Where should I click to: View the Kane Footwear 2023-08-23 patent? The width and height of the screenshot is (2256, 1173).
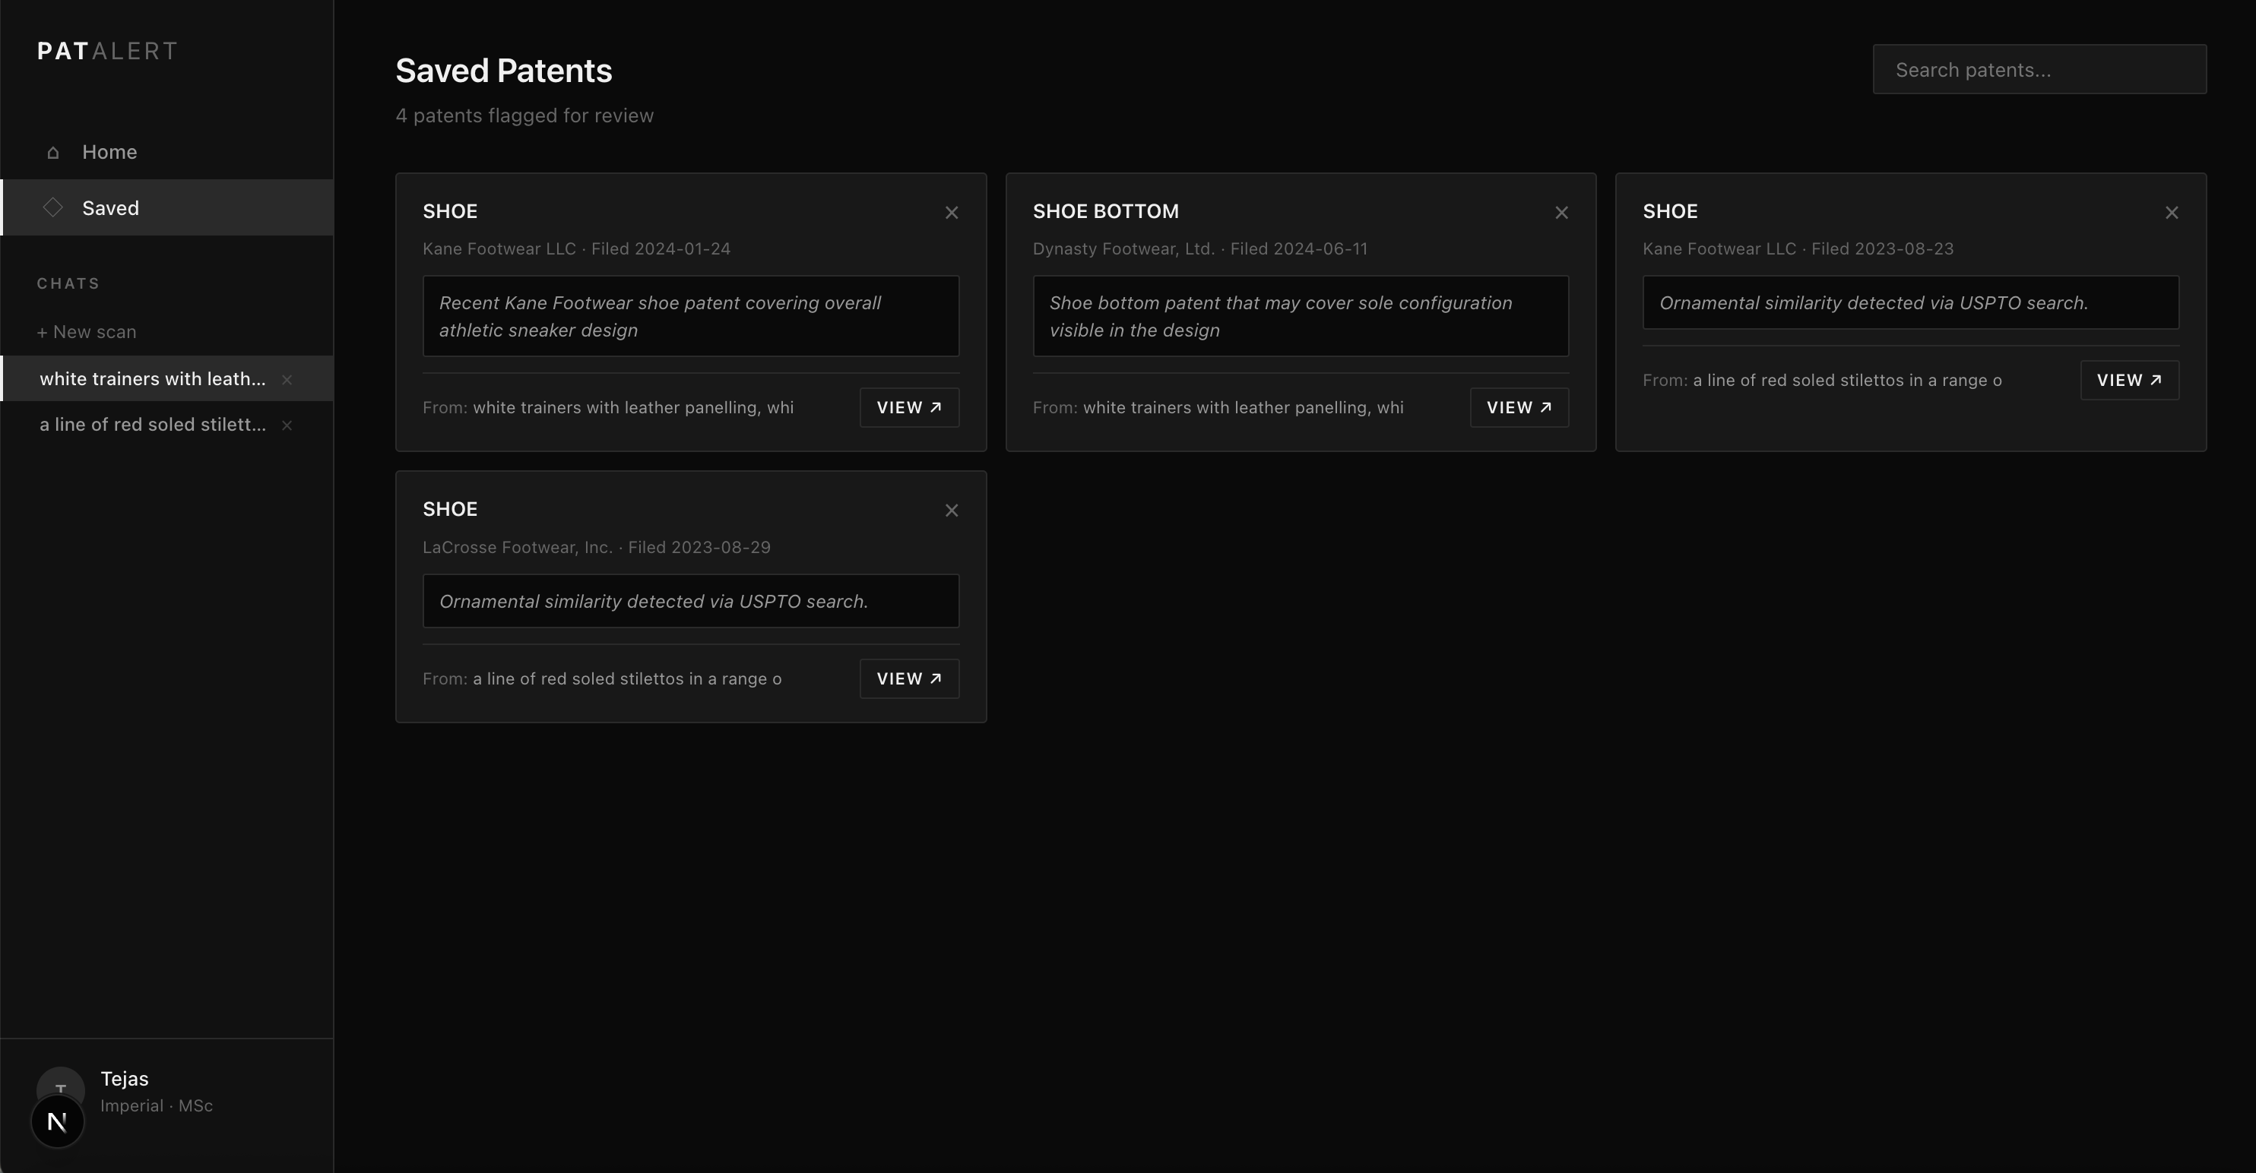point(2129,381)
